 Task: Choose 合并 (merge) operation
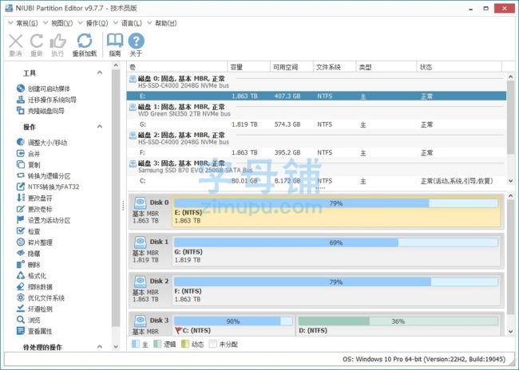28,153
